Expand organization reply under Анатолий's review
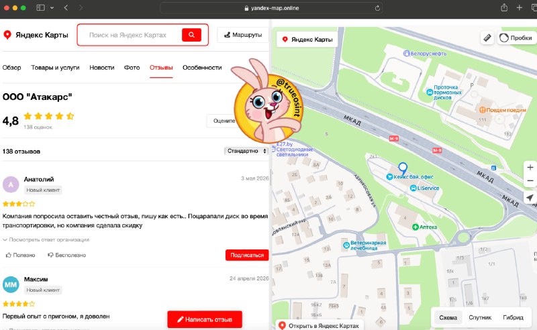Screen dimensions: 537x330 point(46,239)
